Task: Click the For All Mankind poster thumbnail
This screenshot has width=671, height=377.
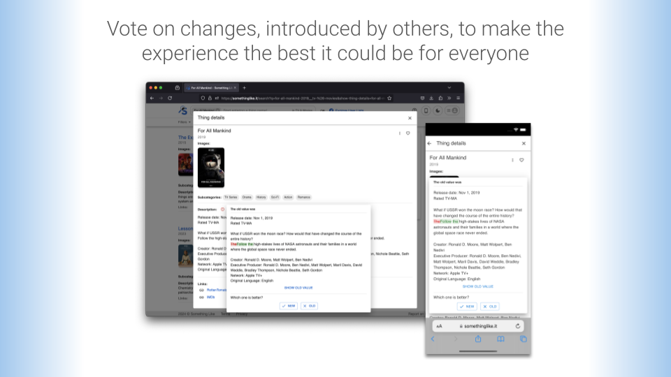Action: 211,168
